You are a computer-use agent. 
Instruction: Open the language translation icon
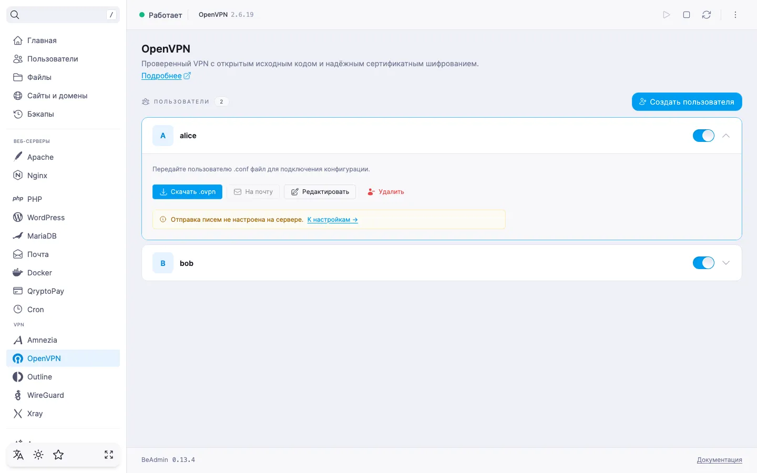point(18,455)
